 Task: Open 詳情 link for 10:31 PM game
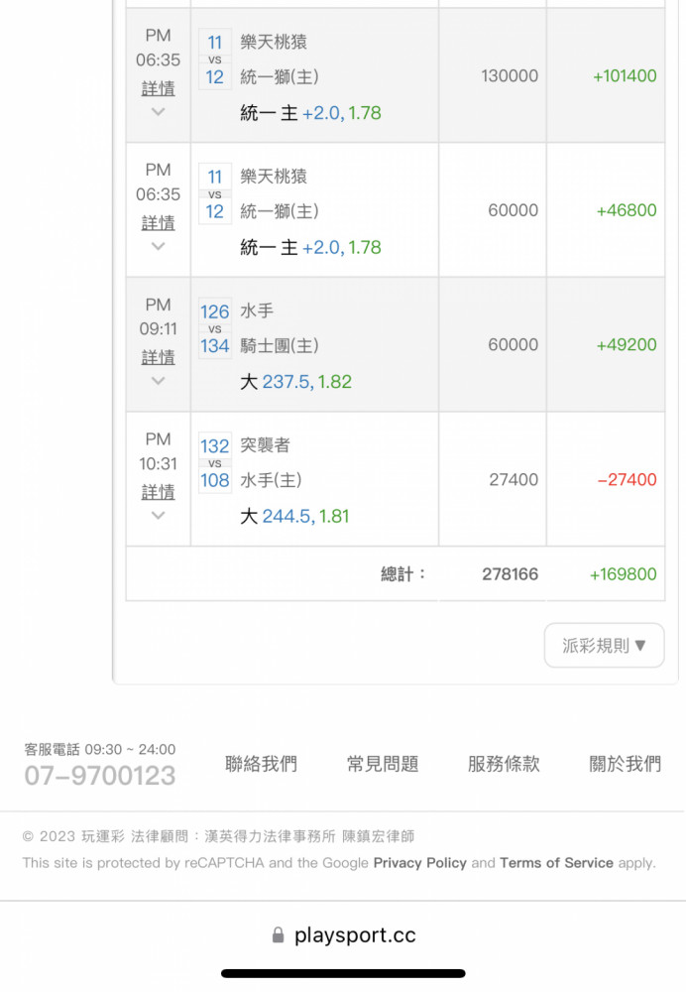(x=158, y=491)
